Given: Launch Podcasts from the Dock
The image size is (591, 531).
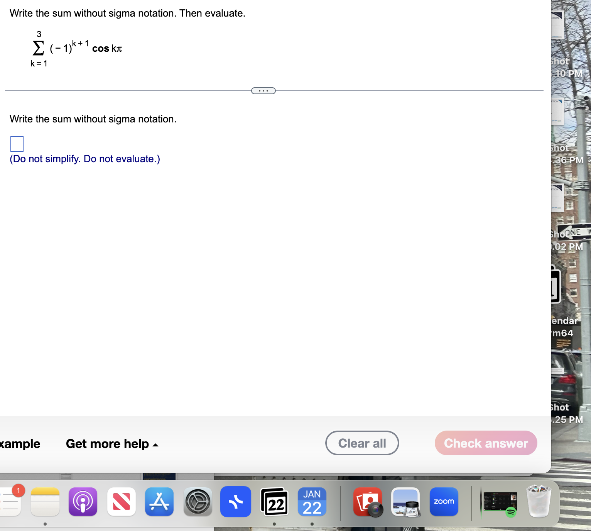Looking at the screenshot, I should (83, 502).
